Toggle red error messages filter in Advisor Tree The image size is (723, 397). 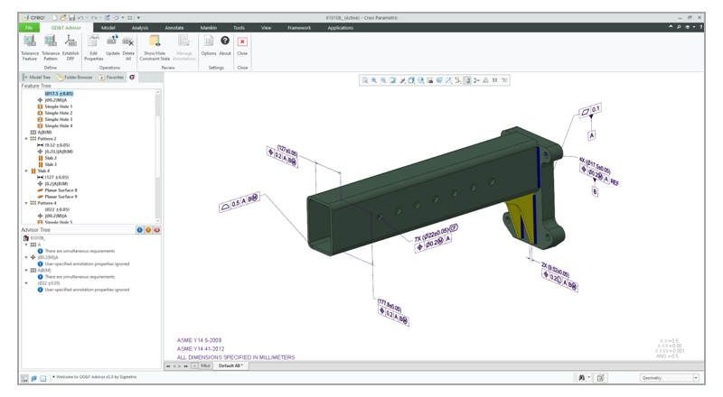(156, 230)
